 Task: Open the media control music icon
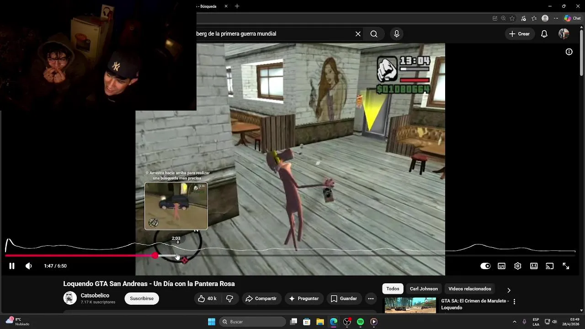click(x=523, y=18)
